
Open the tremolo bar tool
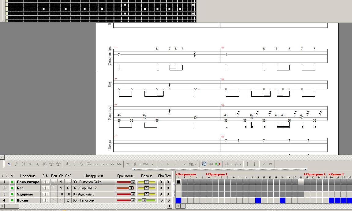point(81,164)
